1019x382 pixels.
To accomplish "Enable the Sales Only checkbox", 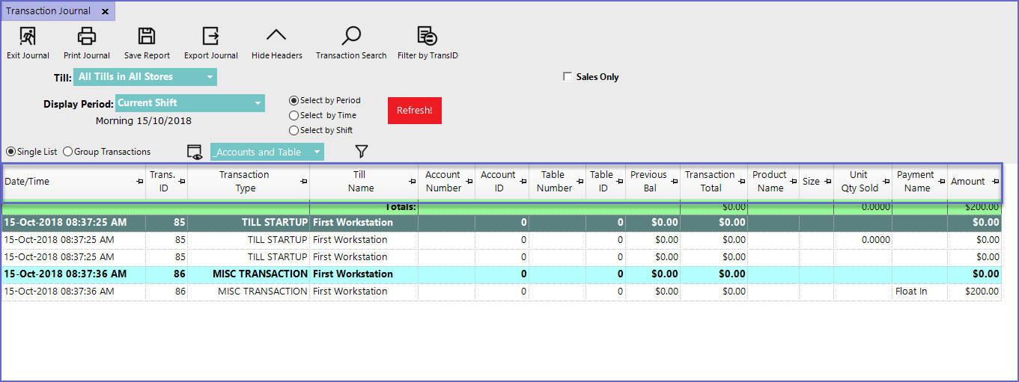I will coord(568,77).
